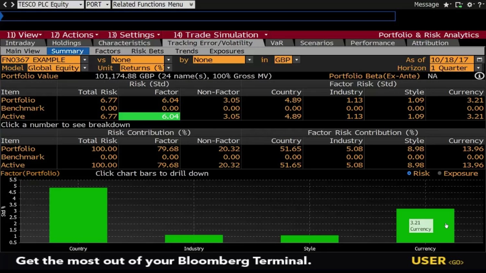Open the currency GBP dropdown

[296, 60]
